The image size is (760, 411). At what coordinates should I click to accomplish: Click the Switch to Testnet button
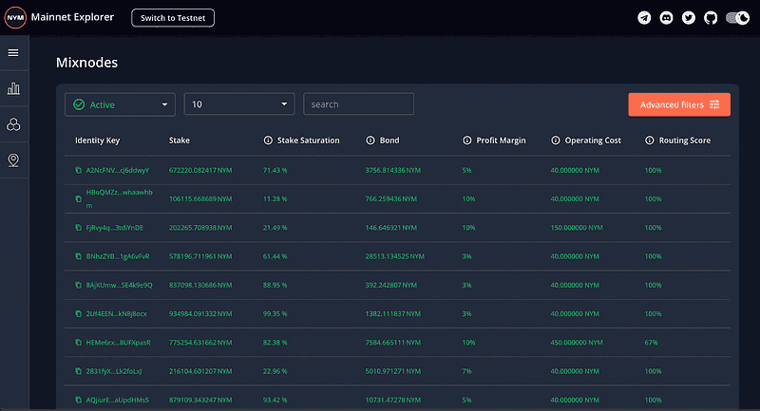tap(173, 18)
